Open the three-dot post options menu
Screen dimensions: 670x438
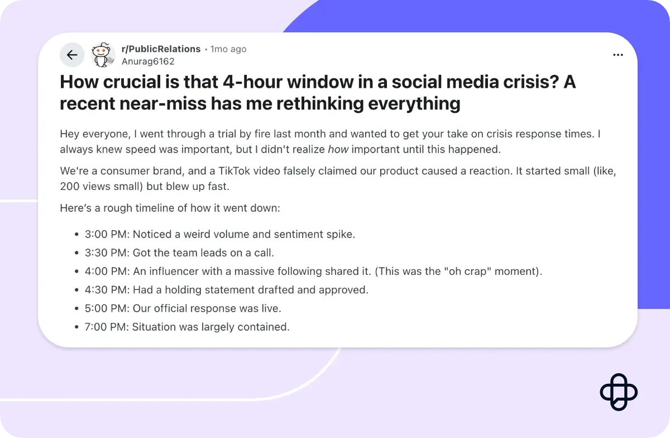pyautogui.click(x=618, y=55)
